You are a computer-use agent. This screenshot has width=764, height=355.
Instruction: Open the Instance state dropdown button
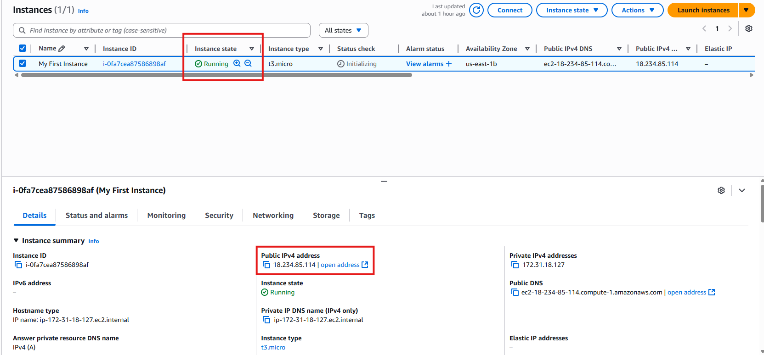pyautogui.click(x=572, y=10)
